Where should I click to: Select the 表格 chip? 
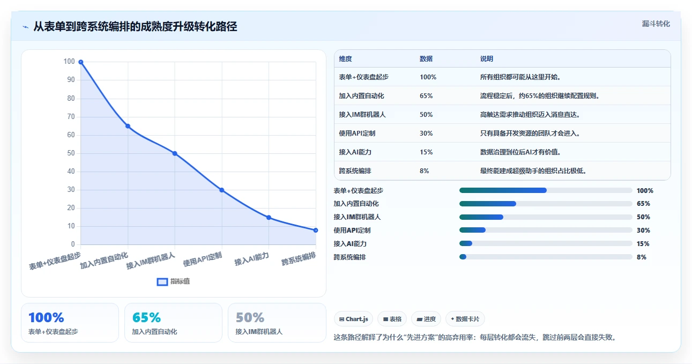tap(392, 319)
